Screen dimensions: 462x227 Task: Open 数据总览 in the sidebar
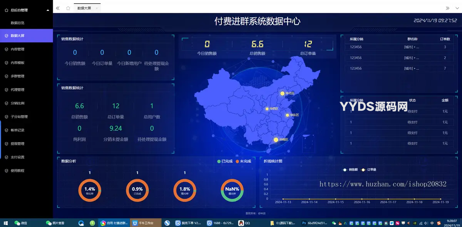tap(17, 23)
